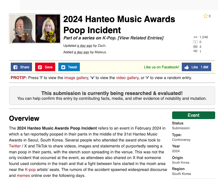
Task: Click the comments speech bubble icon
Action: coord(195,51)
